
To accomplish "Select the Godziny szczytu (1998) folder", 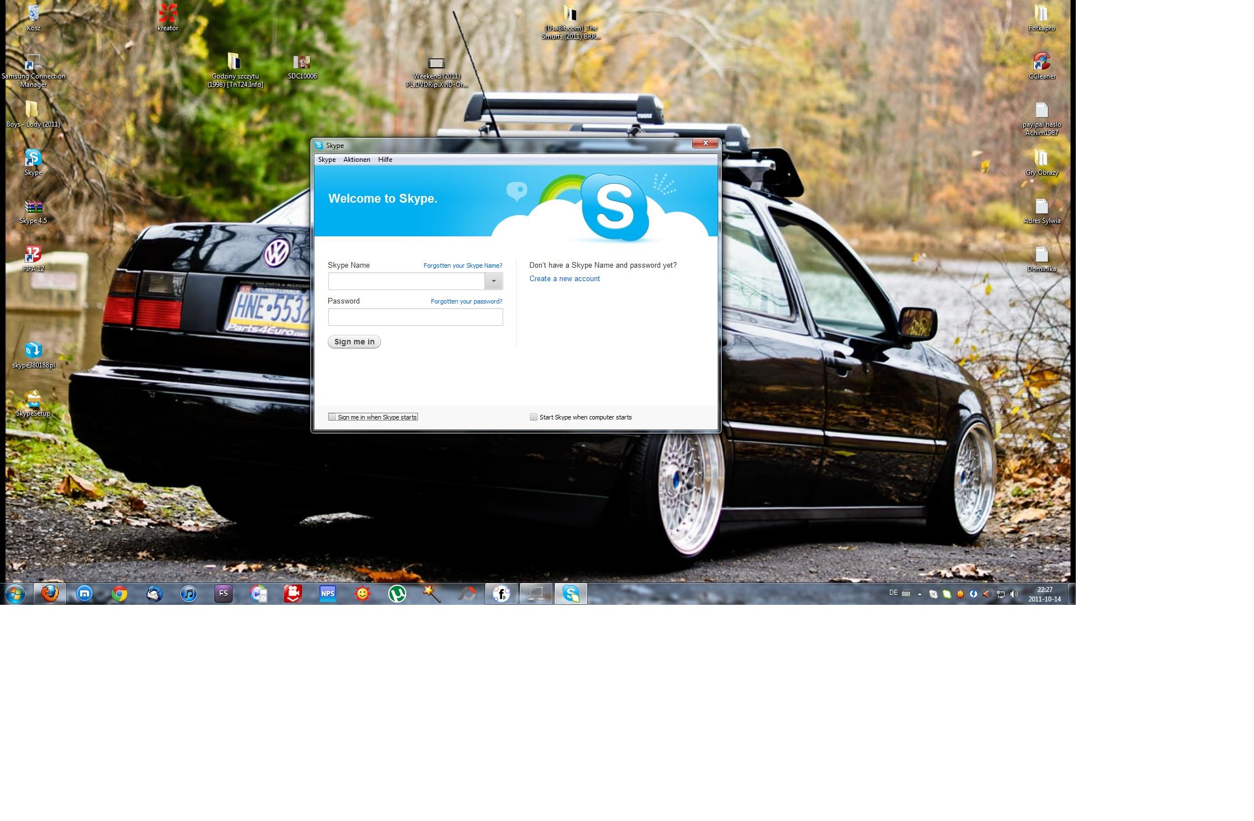I will click(235, 71).
